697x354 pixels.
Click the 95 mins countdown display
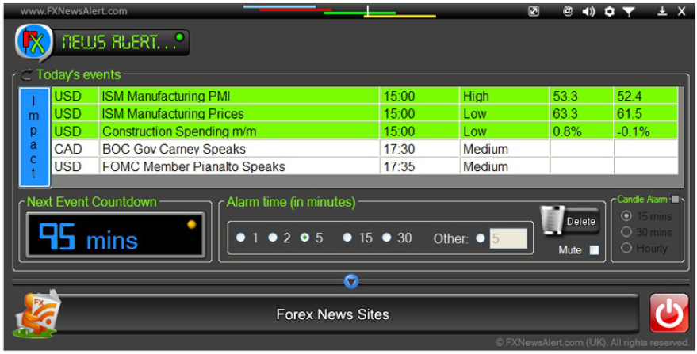[x=115, y=235]
